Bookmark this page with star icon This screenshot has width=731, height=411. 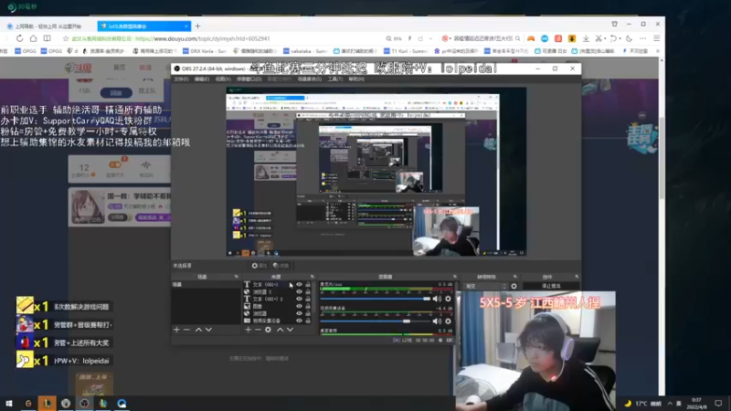[x=66, y=38]
